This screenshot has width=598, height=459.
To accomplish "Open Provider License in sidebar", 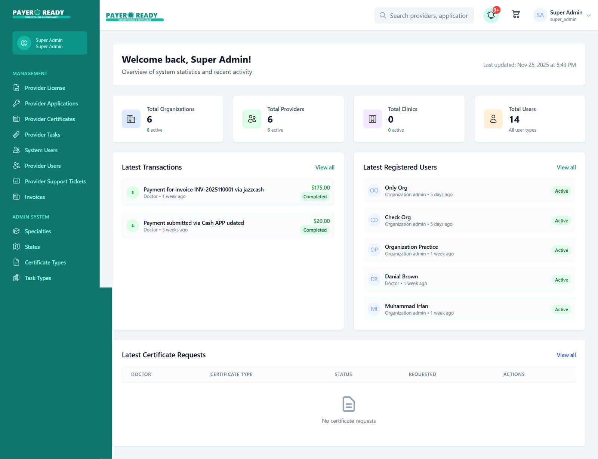I will click(x=45, y=88).
